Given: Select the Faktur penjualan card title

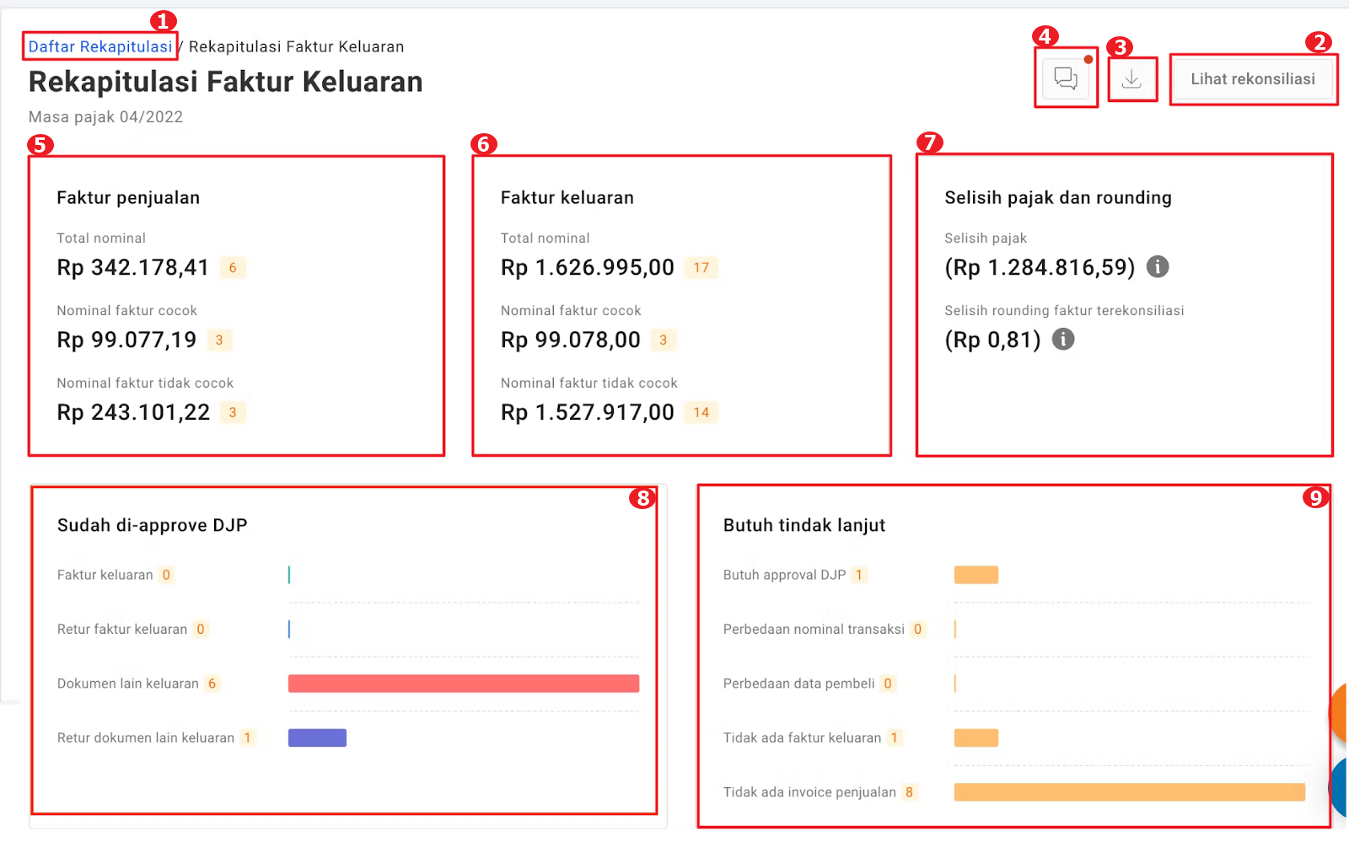Looking at the screenshot, I should click(x=128, y=198).
